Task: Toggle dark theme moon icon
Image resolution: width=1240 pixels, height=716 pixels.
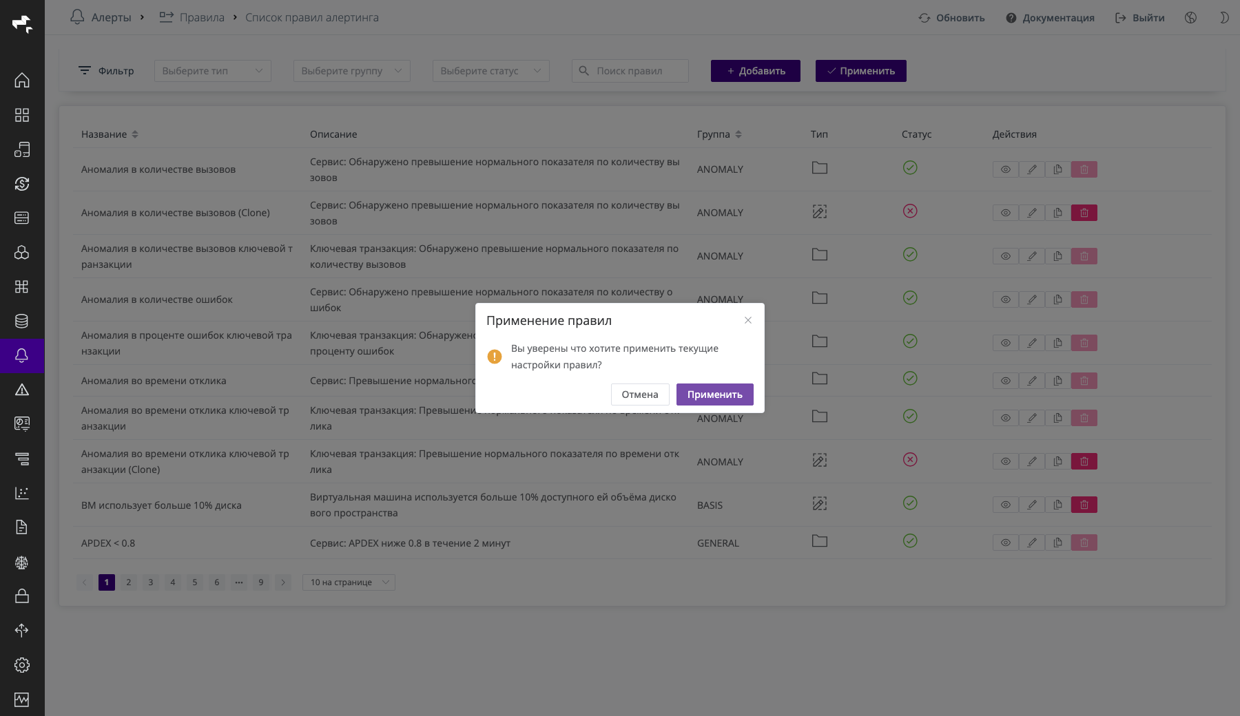Action: click(x=1224, y=18)
